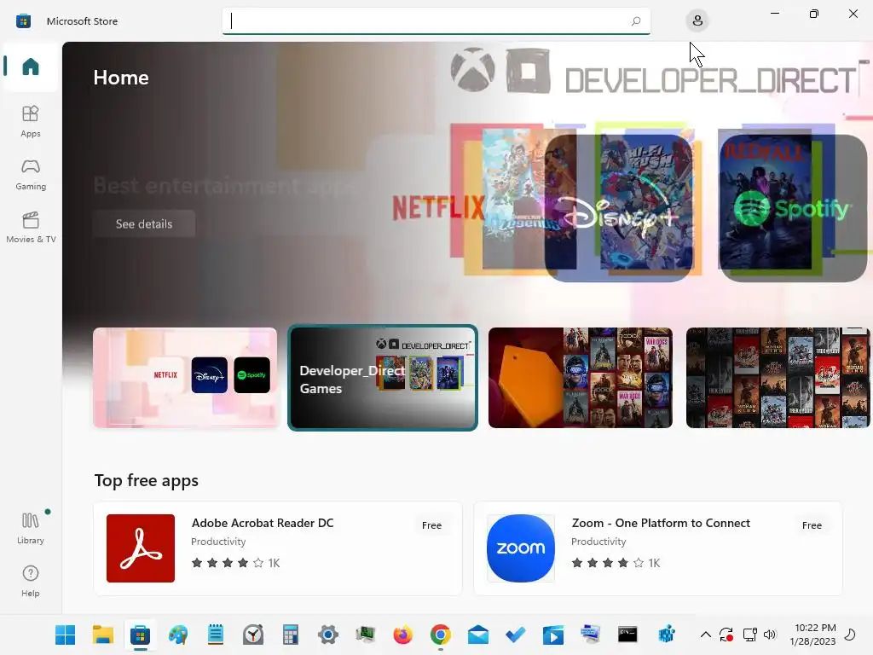This screenshot has height=655, width=873.
Task: Open the Mail app from taskbar
Action: (x=478, y=635)
